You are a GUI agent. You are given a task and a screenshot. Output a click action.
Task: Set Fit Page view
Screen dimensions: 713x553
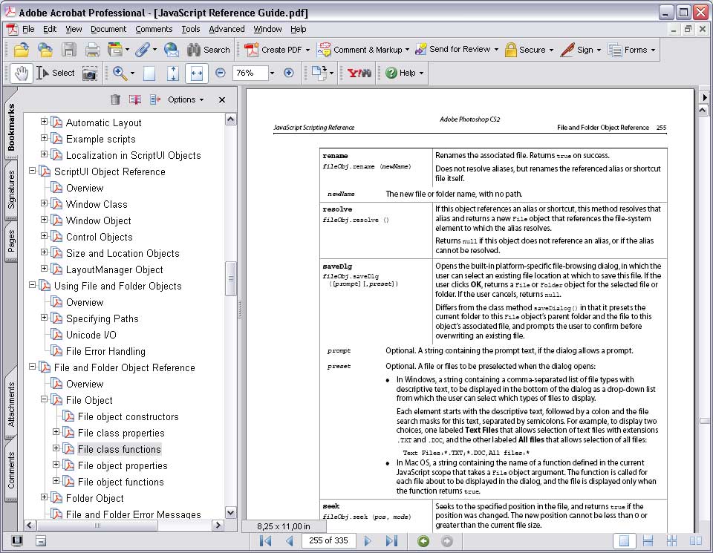[x=173, y=73]
